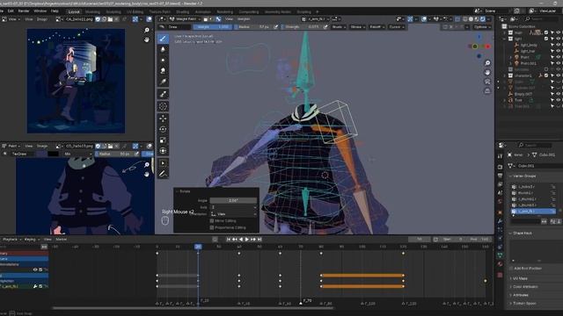Open the Stroke dropdown in tool settings
The height and width of the screenshot is (316, 563).
pos(358,27)
